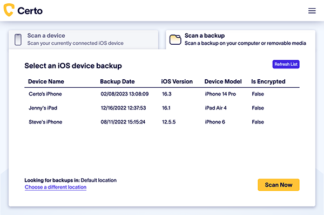Select the Steve's iPhone backup row

(x=162, y=122)
